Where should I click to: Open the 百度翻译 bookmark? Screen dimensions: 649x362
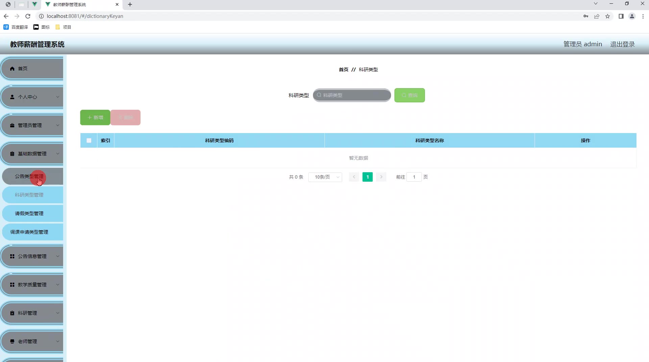(16, 27)
